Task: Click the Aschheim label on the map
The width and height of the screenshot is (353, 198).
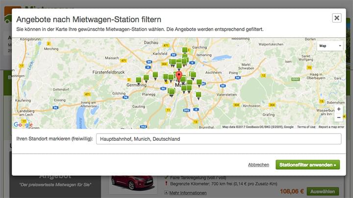Action: (213, 72)
